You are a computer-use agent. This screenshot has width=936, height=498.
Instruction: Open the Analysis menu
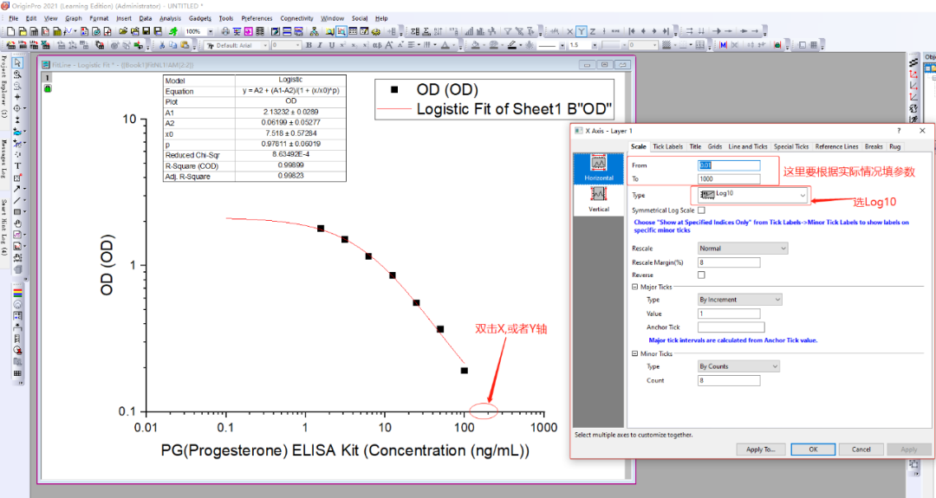click(x=170, y=18)
